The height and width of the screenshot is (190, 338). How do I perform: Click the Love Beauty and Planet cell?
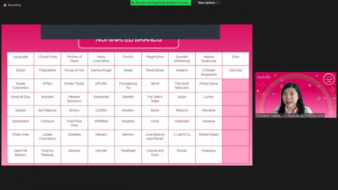(155, 138)
